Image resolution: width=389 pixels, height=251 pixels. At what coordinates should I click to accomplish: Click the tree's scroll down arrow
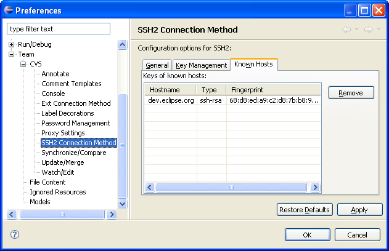(122, 204)
